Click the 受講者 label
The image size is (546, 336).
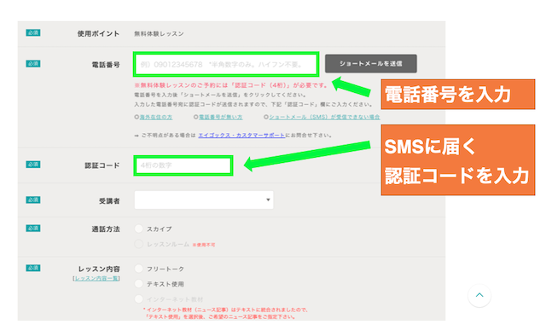pos(109,201)
